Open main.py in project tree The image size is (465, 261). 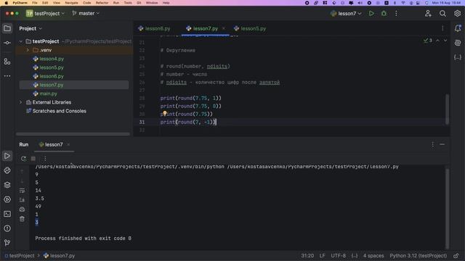pyautogui.click(x=48, y=94)
